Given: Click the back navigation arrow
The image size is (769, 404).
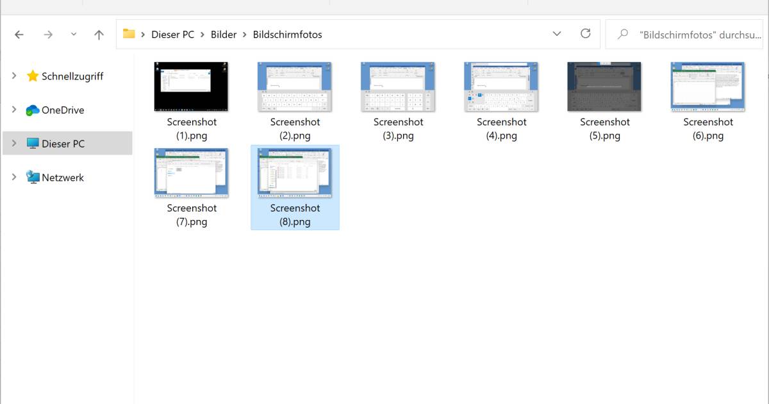Looking at the screenshot, I should (x=18, y=34).
